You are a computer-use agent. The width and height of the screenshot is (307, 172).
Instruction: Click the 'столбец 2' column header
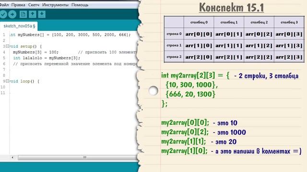pyautogui.click(x=259, y=22)
